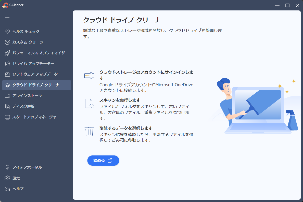
Task: Click the document icon beside ディスク解析
Action: [7, 107]
